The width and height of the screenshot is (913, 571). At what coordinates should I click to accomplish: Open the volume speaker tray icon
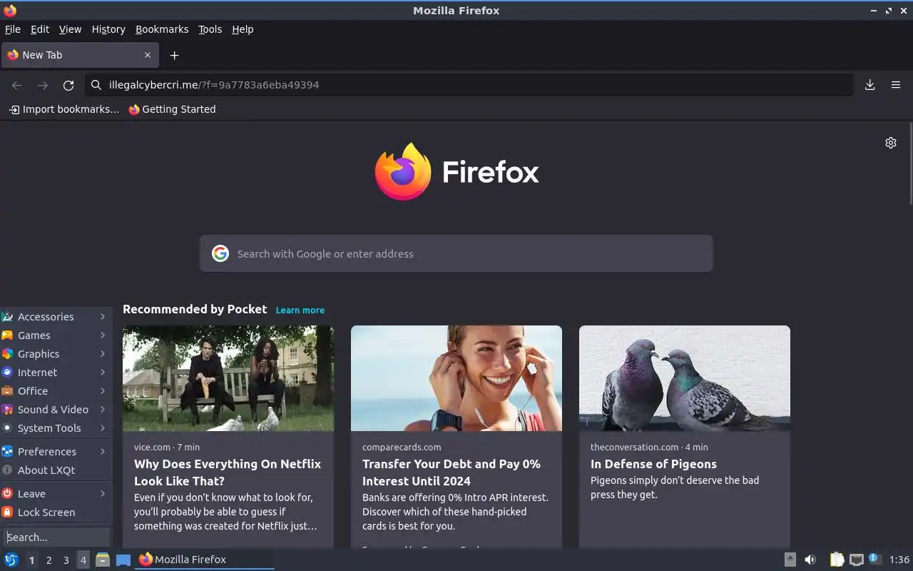coord(810,560)
